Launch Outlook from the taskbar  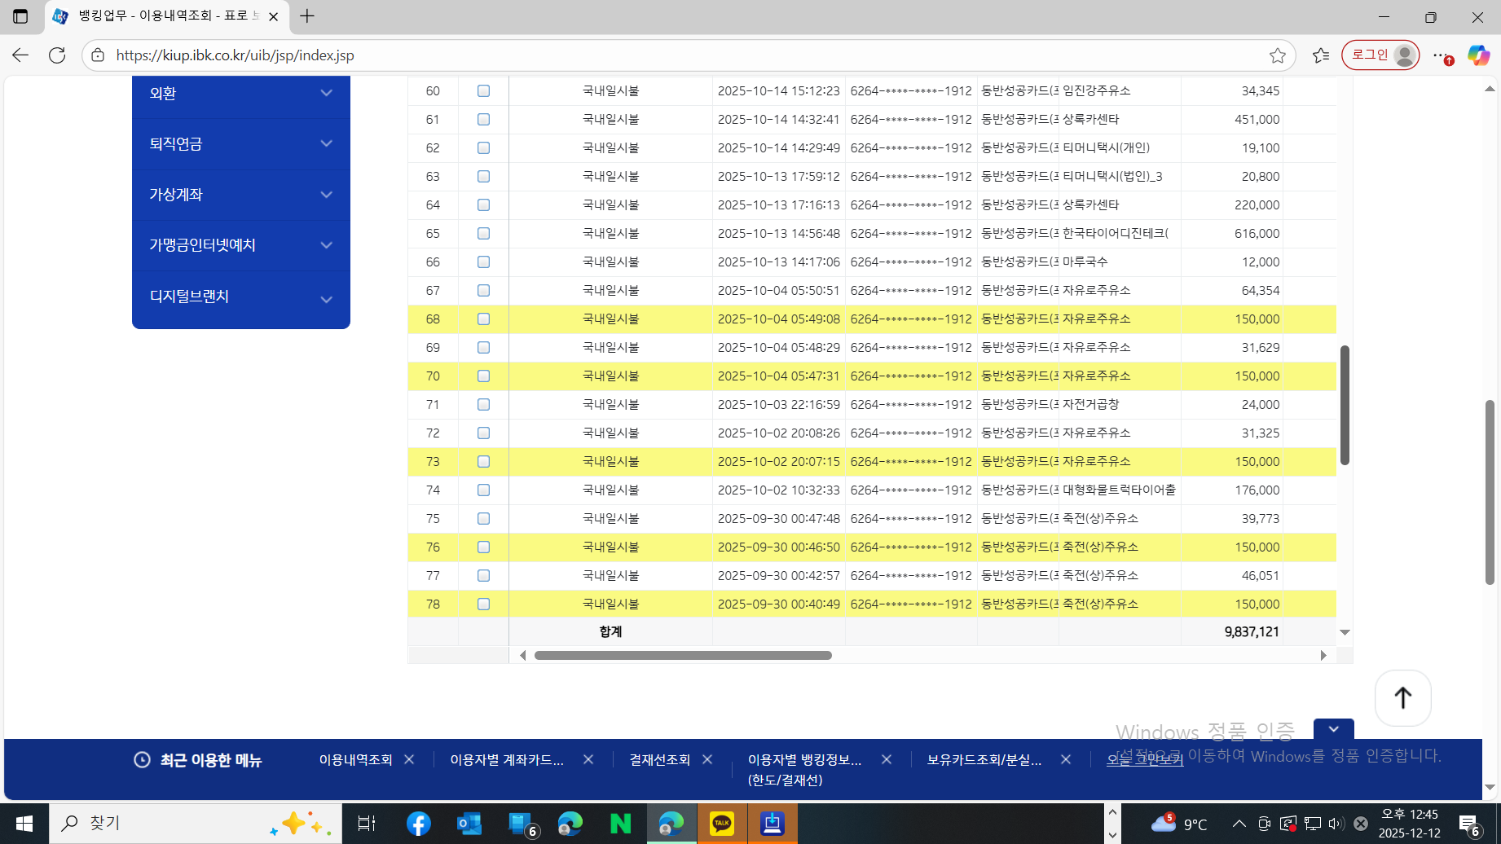click(469, 824)
